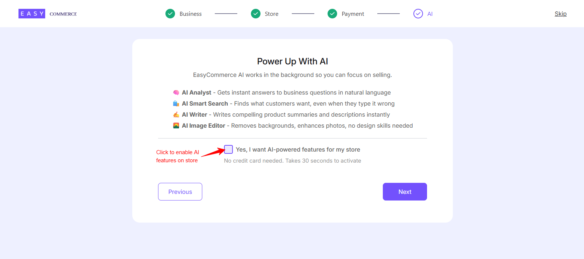
Task: Skip the onboarding setup
Action: coord(560,14)
